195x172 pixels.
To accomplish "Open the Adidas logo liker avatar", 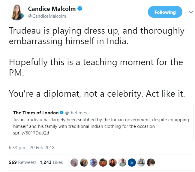I will [131, 162].
